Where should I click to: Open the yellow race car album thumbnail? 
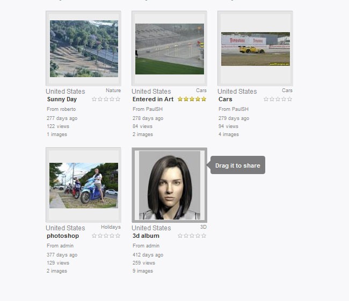click(256, 49)
